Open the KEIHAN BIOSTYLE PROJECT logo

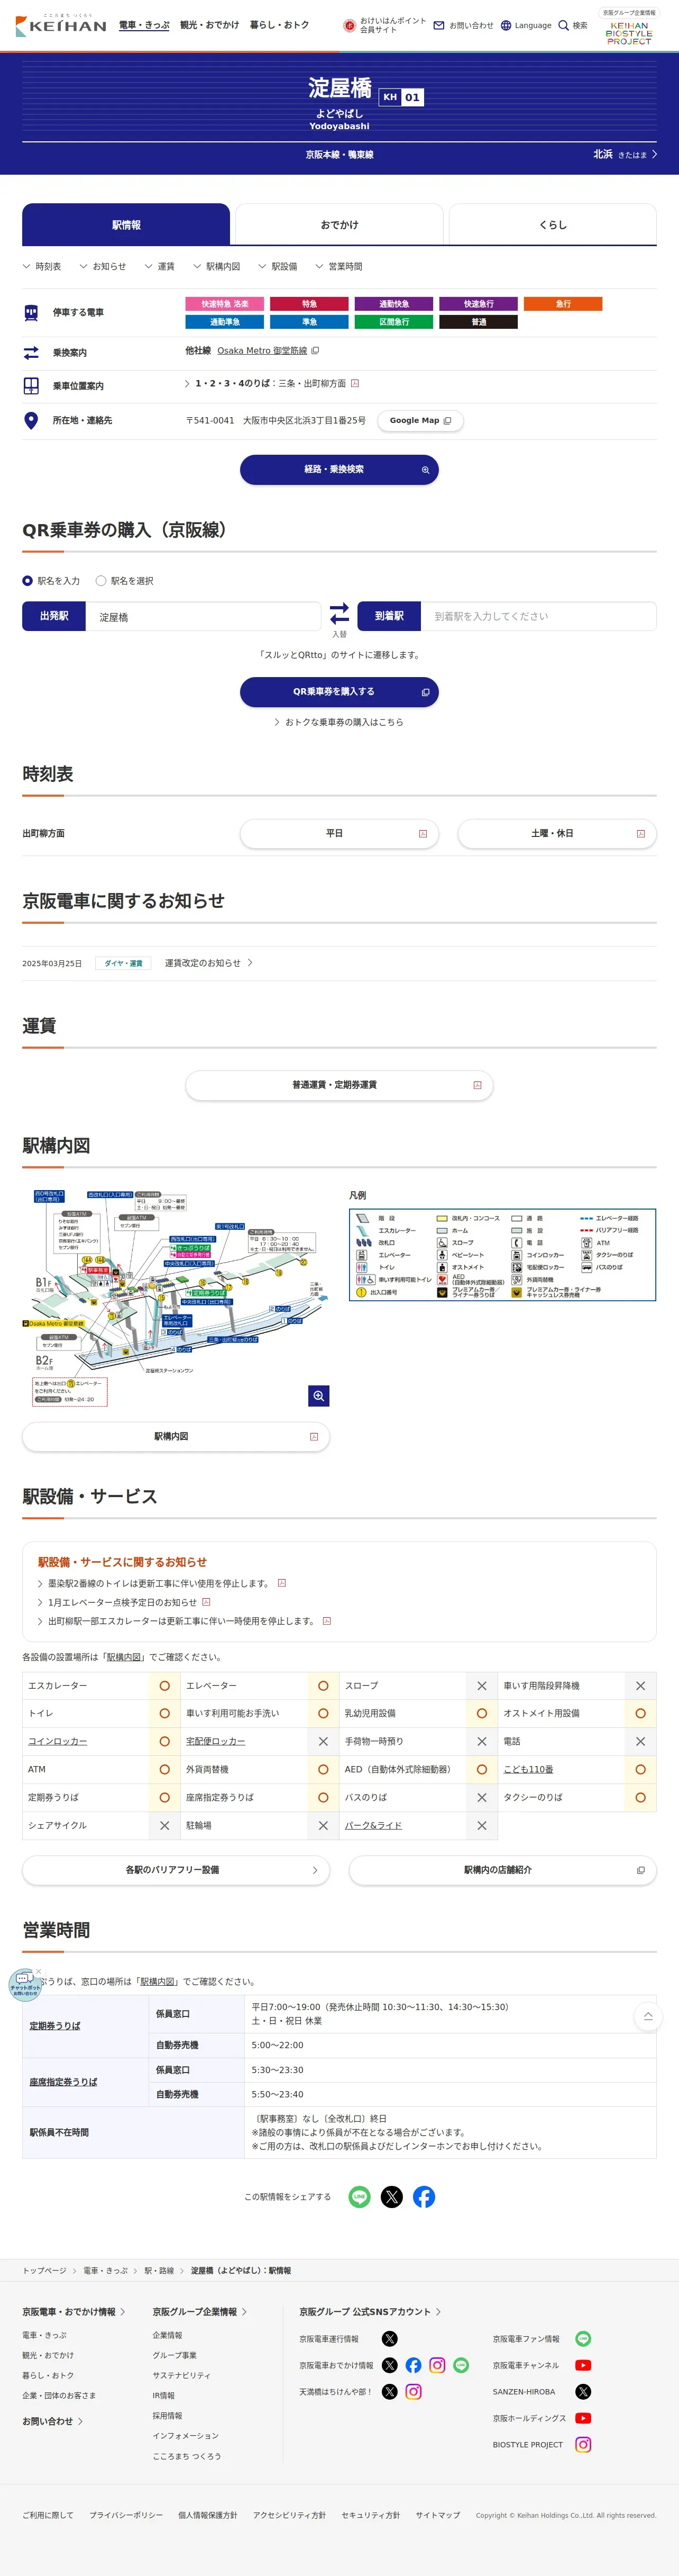point(629,33)
